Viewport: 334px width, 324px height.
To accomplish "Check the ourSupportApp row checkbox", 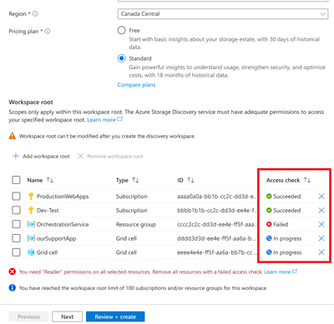I will click(x=16, y=238).
